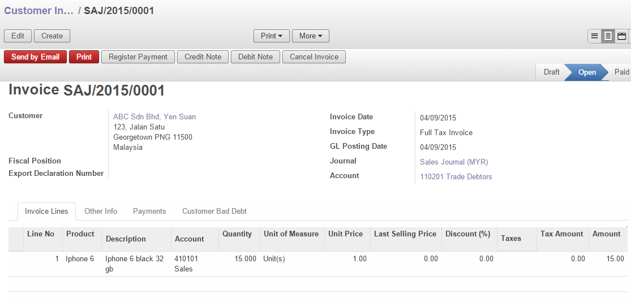Switch to the Payments tab
Screen dimensions: 631x302
point(149,212)
